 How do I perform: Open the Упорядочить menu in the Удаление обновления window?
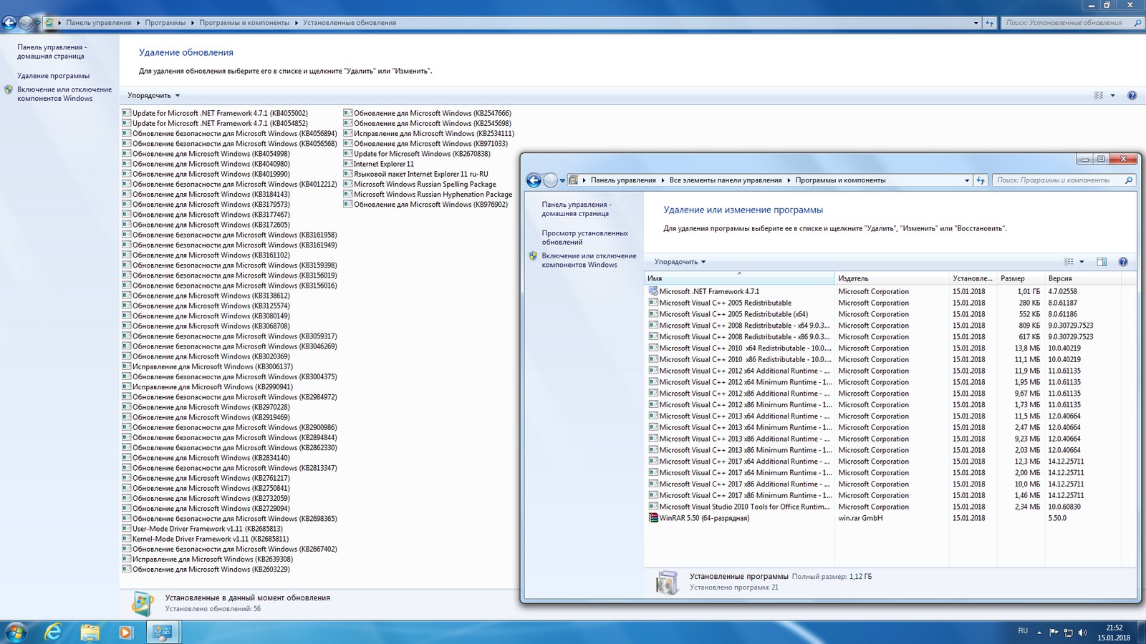(x=154, y=95)
